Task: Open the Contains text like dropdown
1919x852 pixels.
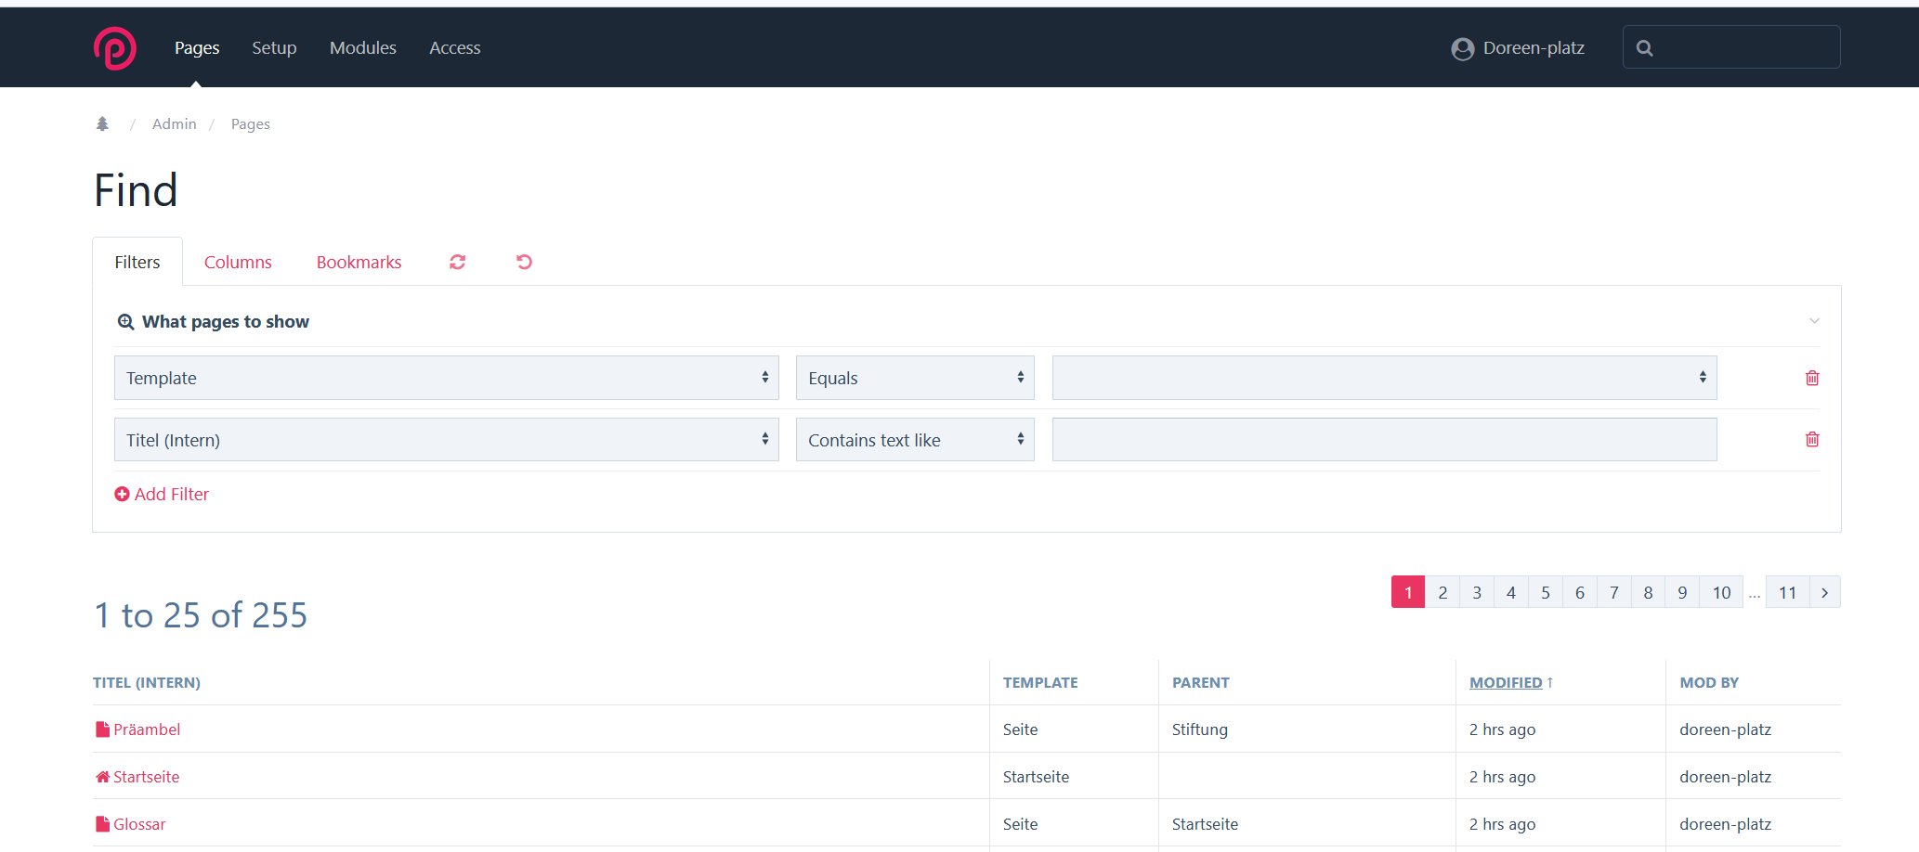Action: (x=914, y=440)
